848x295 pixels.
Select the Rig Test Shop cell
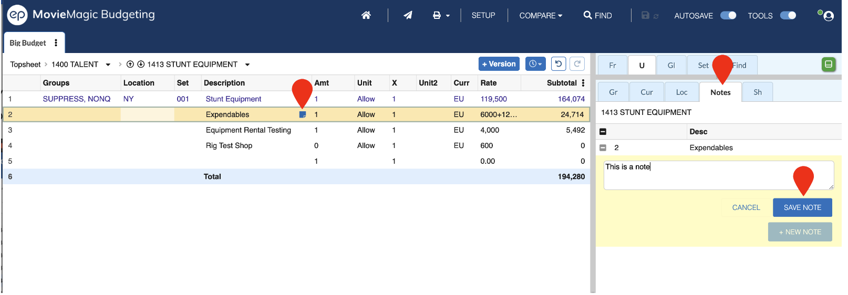229,145
